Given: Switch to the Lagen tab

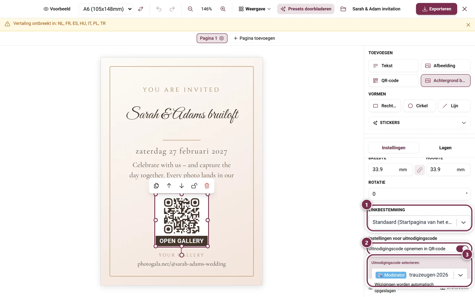Looking at the screenshot, I should [x=445, y=148].
